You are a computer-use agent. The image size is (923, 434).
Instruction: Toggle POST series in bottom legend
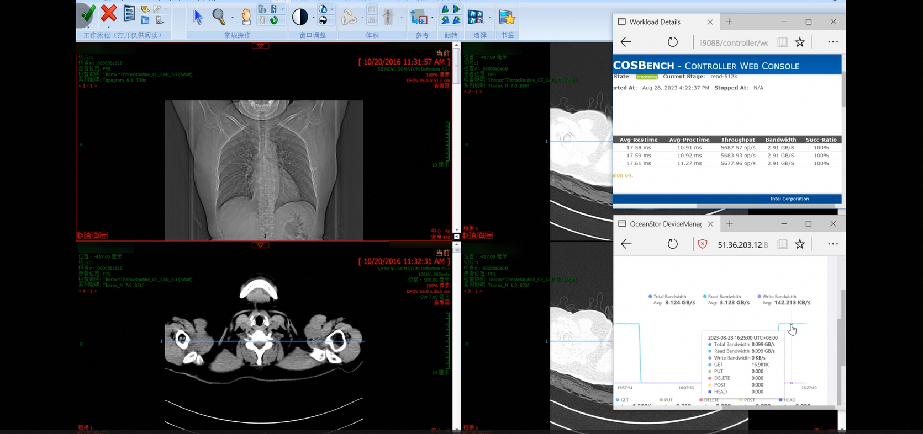pyautogui.click(x=747, y=400)
